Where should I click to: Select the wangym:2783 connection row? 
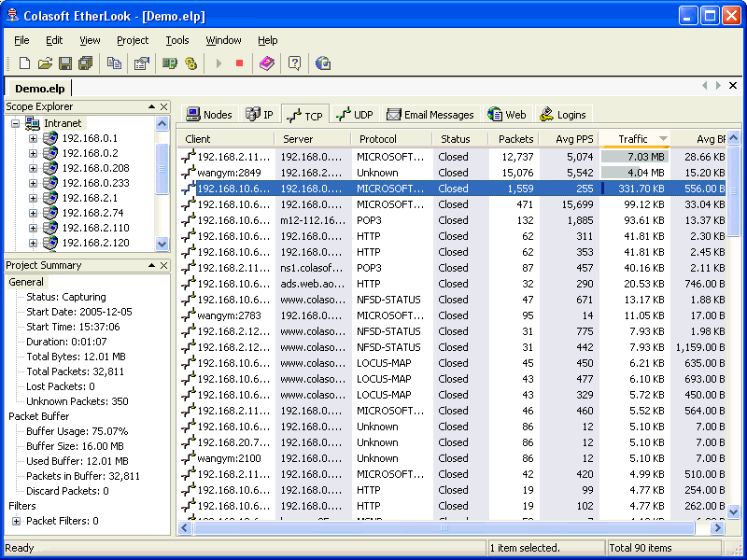point(453,315)
